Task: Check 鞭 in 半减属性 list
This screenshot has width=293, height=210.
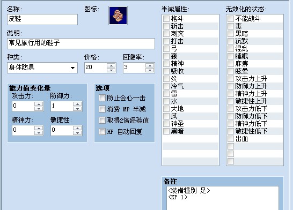Action: (166, 56)
